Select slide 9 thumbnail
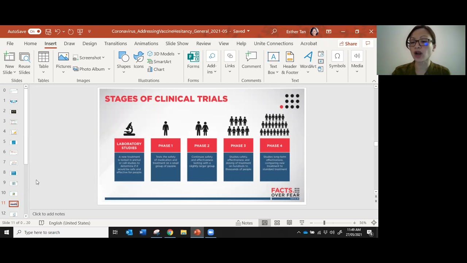Image resolution: width=467 pixels, height=263 pixels. [x=14, y=183]
